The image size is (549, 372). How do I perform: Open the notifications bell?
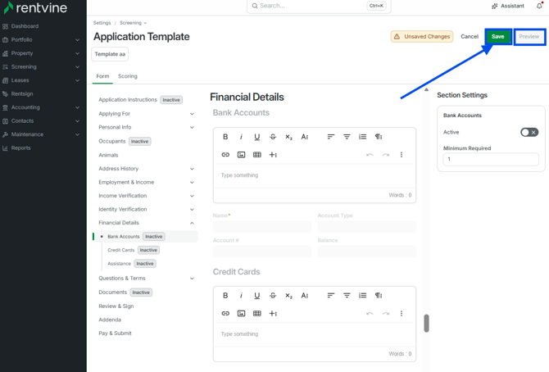(x=539, y=6)
